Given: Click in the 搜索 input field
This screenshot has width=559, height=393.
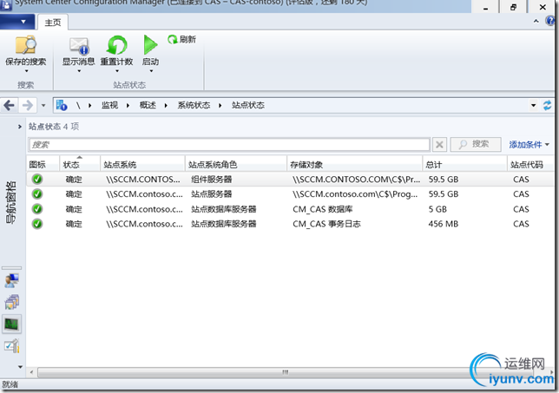Looking at the screenshot, I should click(x=229, y=145).
